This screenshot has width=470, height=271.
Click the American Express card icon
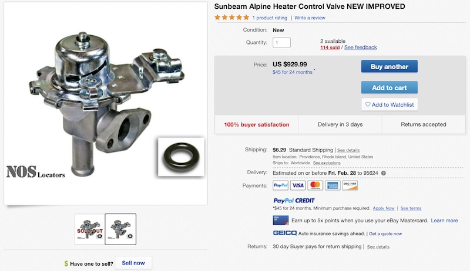coord(333,185)
